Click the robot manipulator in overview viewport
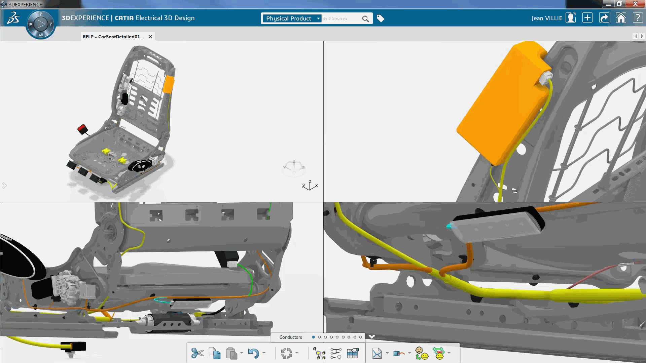 tap(294, 169)
